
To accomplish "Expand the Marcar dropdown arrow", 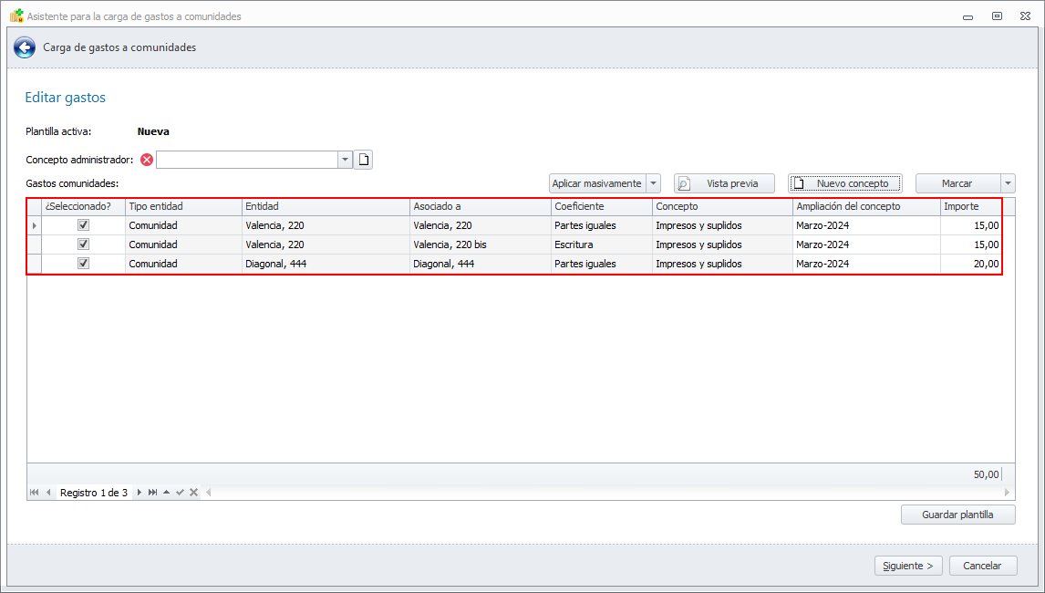I will coord(1008,183).
